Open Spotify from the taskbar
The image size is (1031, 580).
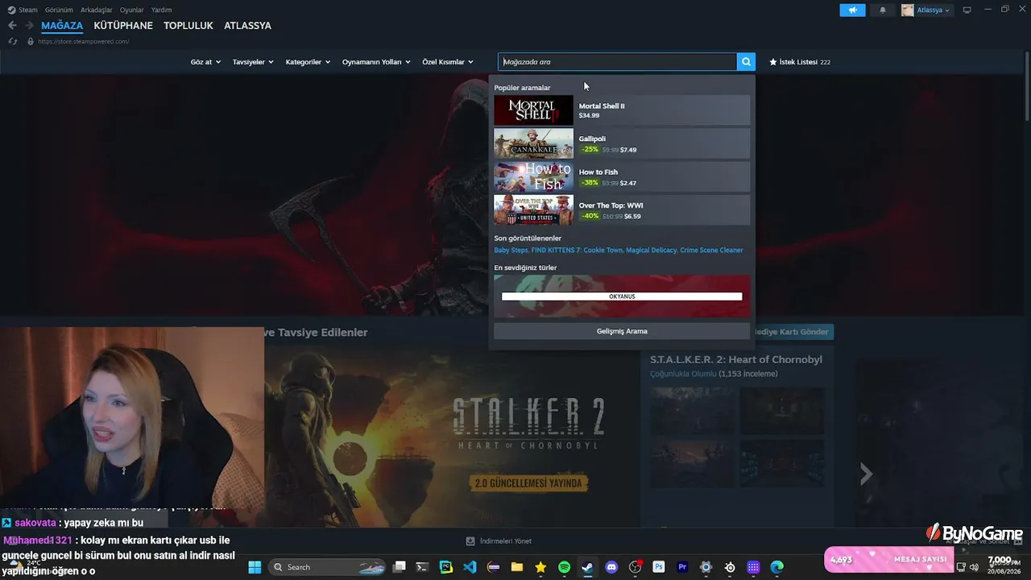564,567
